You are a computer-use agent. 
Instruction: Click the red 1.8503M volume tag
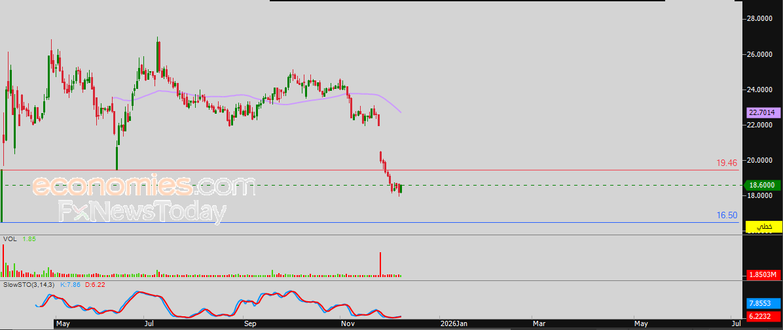point(763,275)
